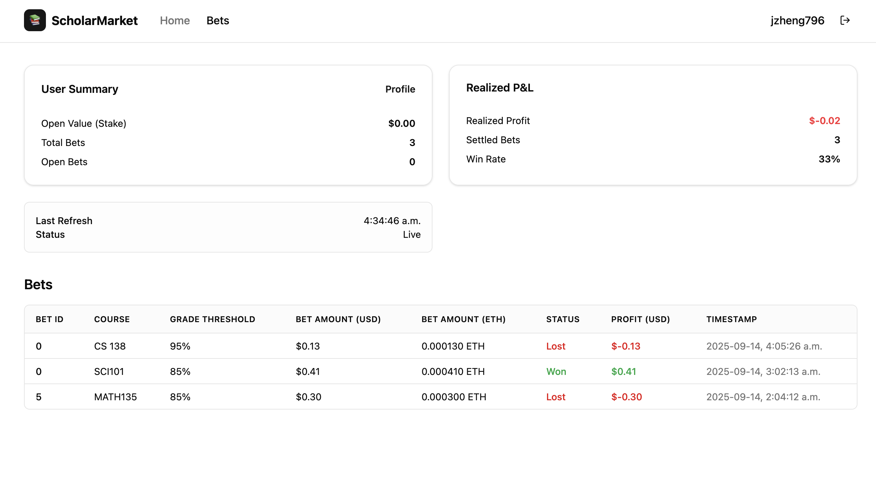The width and height of the screenshot is (876, 488).
Task: Click the logout arrow icon
Action: coord(845,21)
